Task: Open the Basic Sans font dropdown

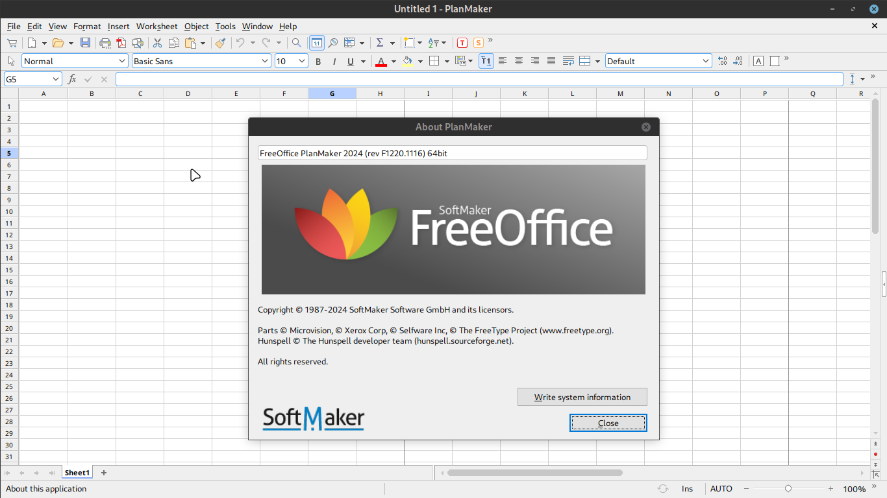Action: pyautogui.click(x=265, y=61)
